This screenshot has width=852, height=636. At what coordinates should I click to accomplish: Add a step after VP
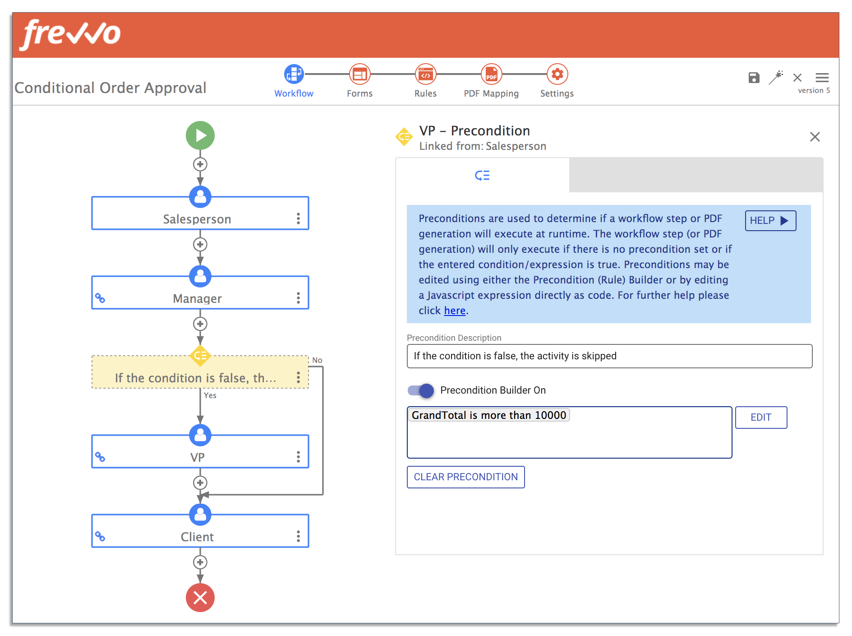(200, 483)
